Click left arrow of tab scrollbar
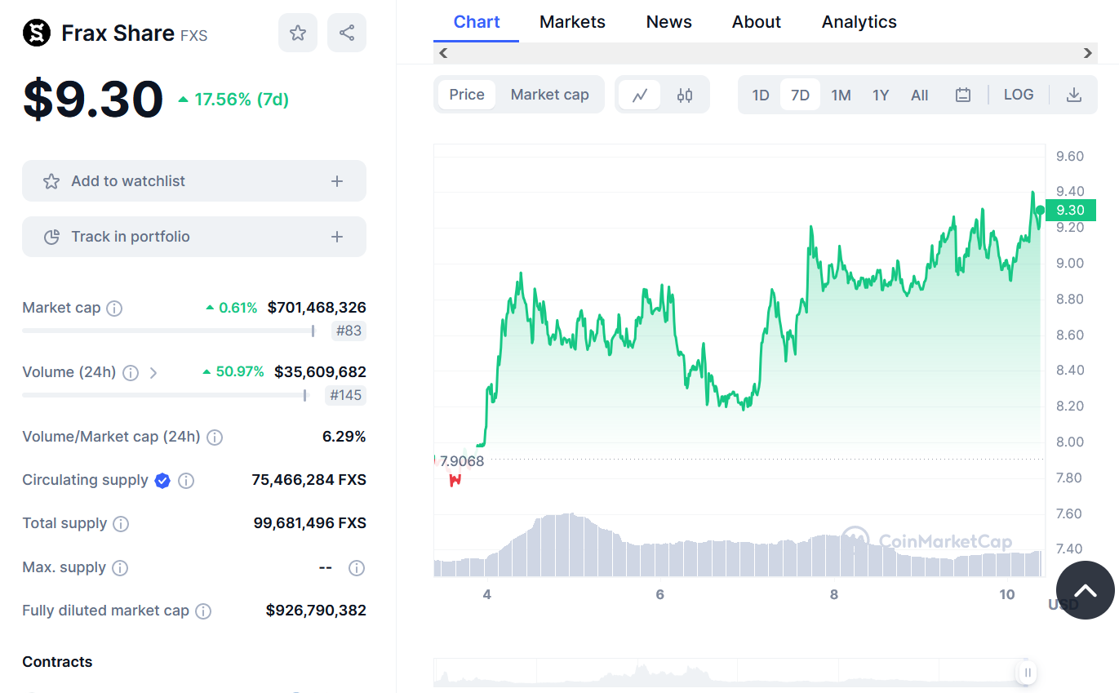 (443, 53)
